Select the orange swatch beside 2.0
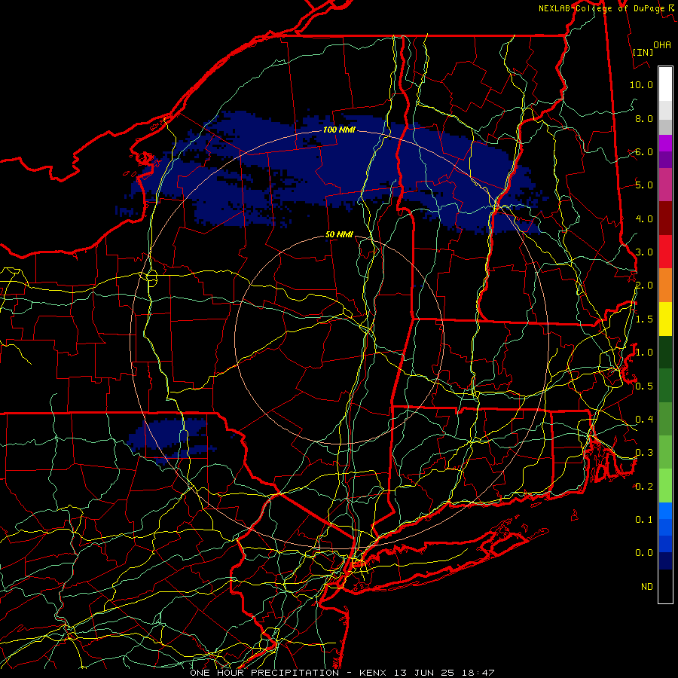 coord(665,286)
